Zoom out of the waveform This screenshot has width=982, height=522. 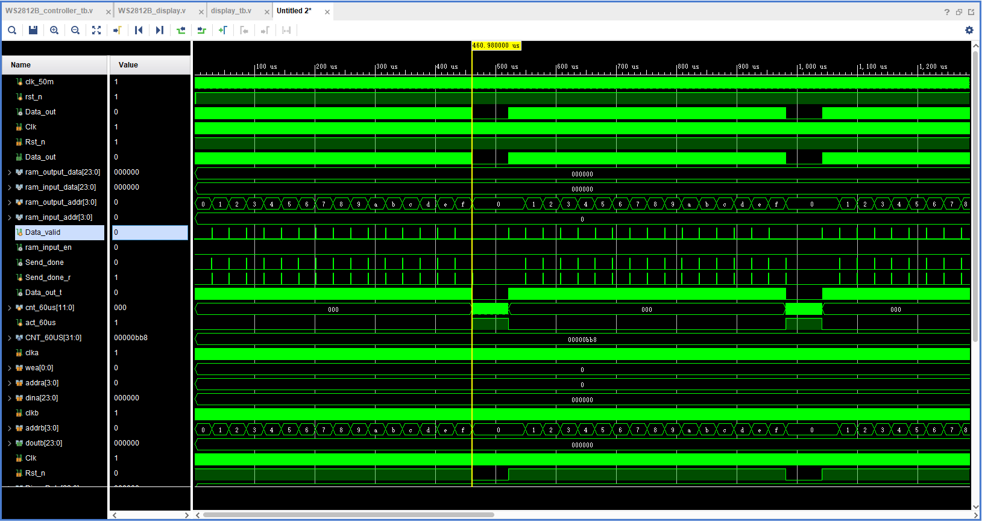pos(75,30)
